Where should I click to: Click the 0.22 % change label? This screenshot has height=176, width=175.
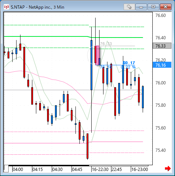pos(128,67)
